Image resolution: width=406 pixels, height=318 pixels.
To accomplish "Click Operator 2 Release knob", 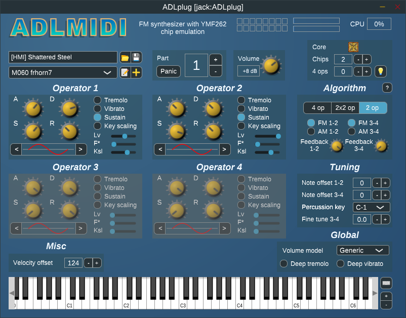I will (213, 131).
